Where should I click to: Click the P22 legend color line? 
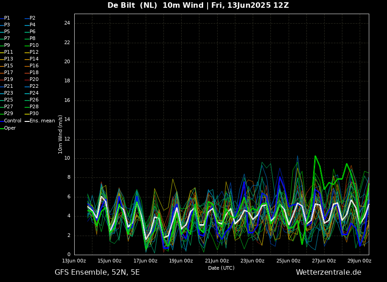(x=27, y=86)
